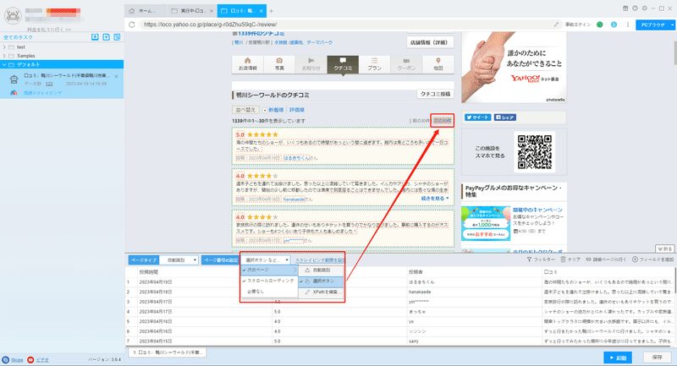Open the PCブラウザ dropdown arrow
The image size is (677, 366).
point(672,25)
